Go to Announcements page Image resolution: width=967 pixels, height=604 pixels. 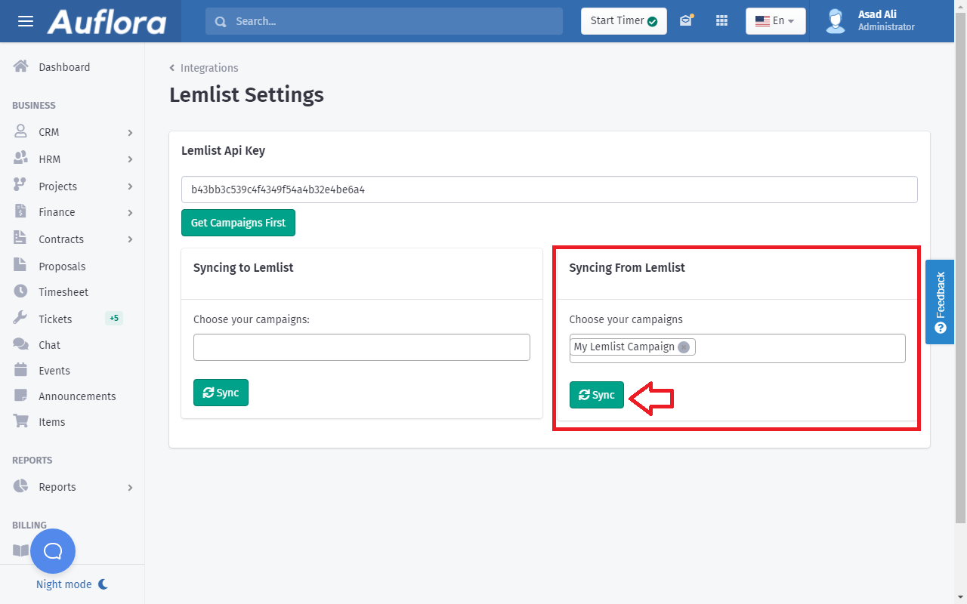(x=77, y=396)
